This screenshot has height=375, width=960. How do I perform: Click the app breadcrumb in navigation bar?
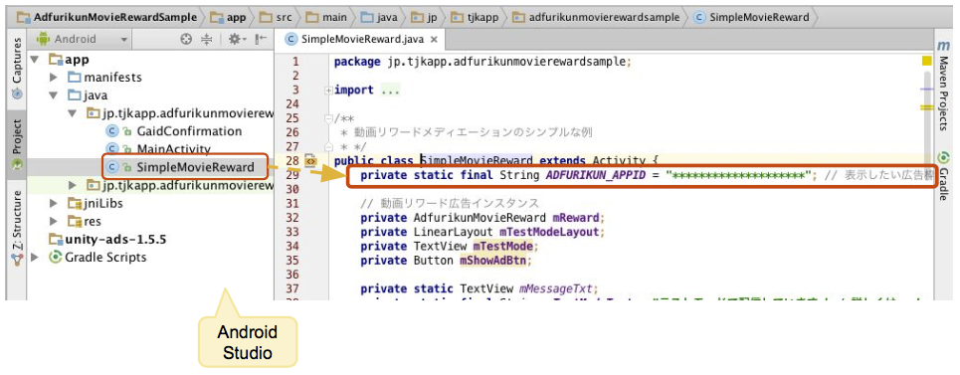(229, 17)
